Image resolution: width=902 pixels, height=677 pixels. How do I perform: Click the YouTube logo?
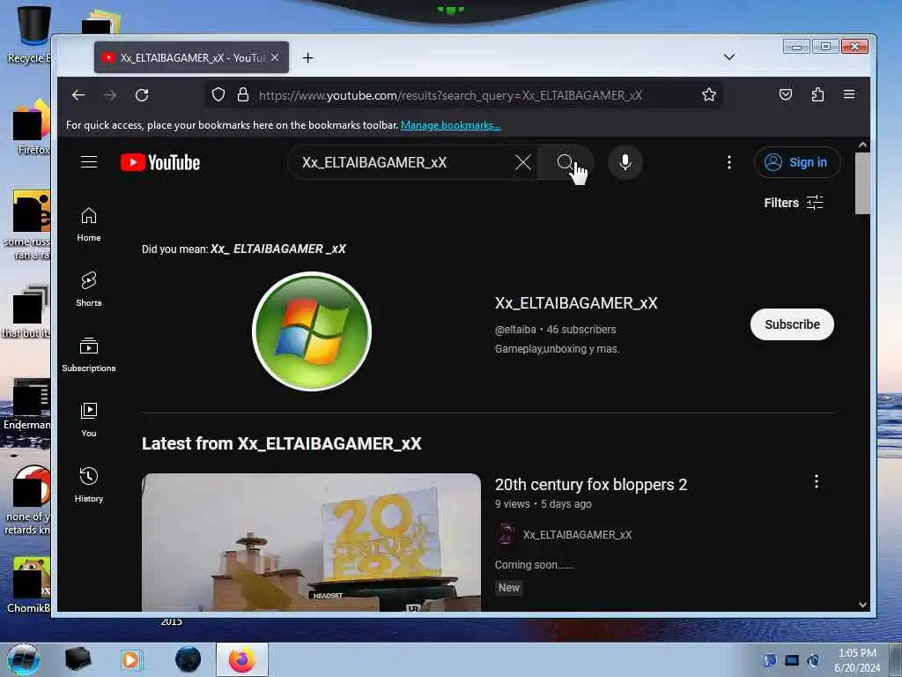click(x=160, y=162)
